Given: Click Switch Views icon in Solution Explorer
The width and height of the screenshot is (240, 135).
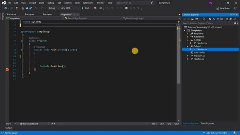Looking at the screenshot, I should coord(196,19).
